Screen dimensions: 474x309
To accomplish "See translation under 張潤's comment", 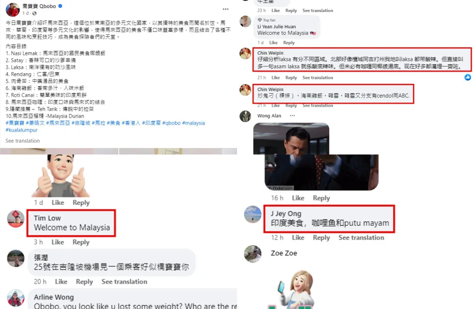I will (x=124, y=282).
